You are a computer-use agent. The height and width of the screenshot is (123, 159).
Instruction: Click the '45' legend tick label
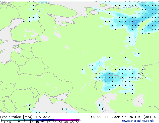pos(72,122)
